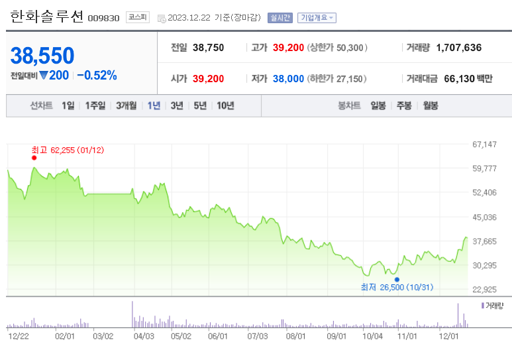Click the 봉차트 section label
512x350 pixels.
coord(349,105)
